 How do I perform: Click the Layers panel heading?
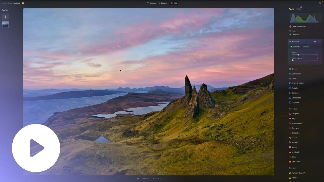tap(5, 10)
